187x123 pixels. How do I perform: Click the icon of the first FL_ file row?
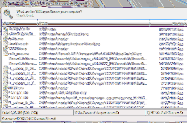[x=5, y=68]
